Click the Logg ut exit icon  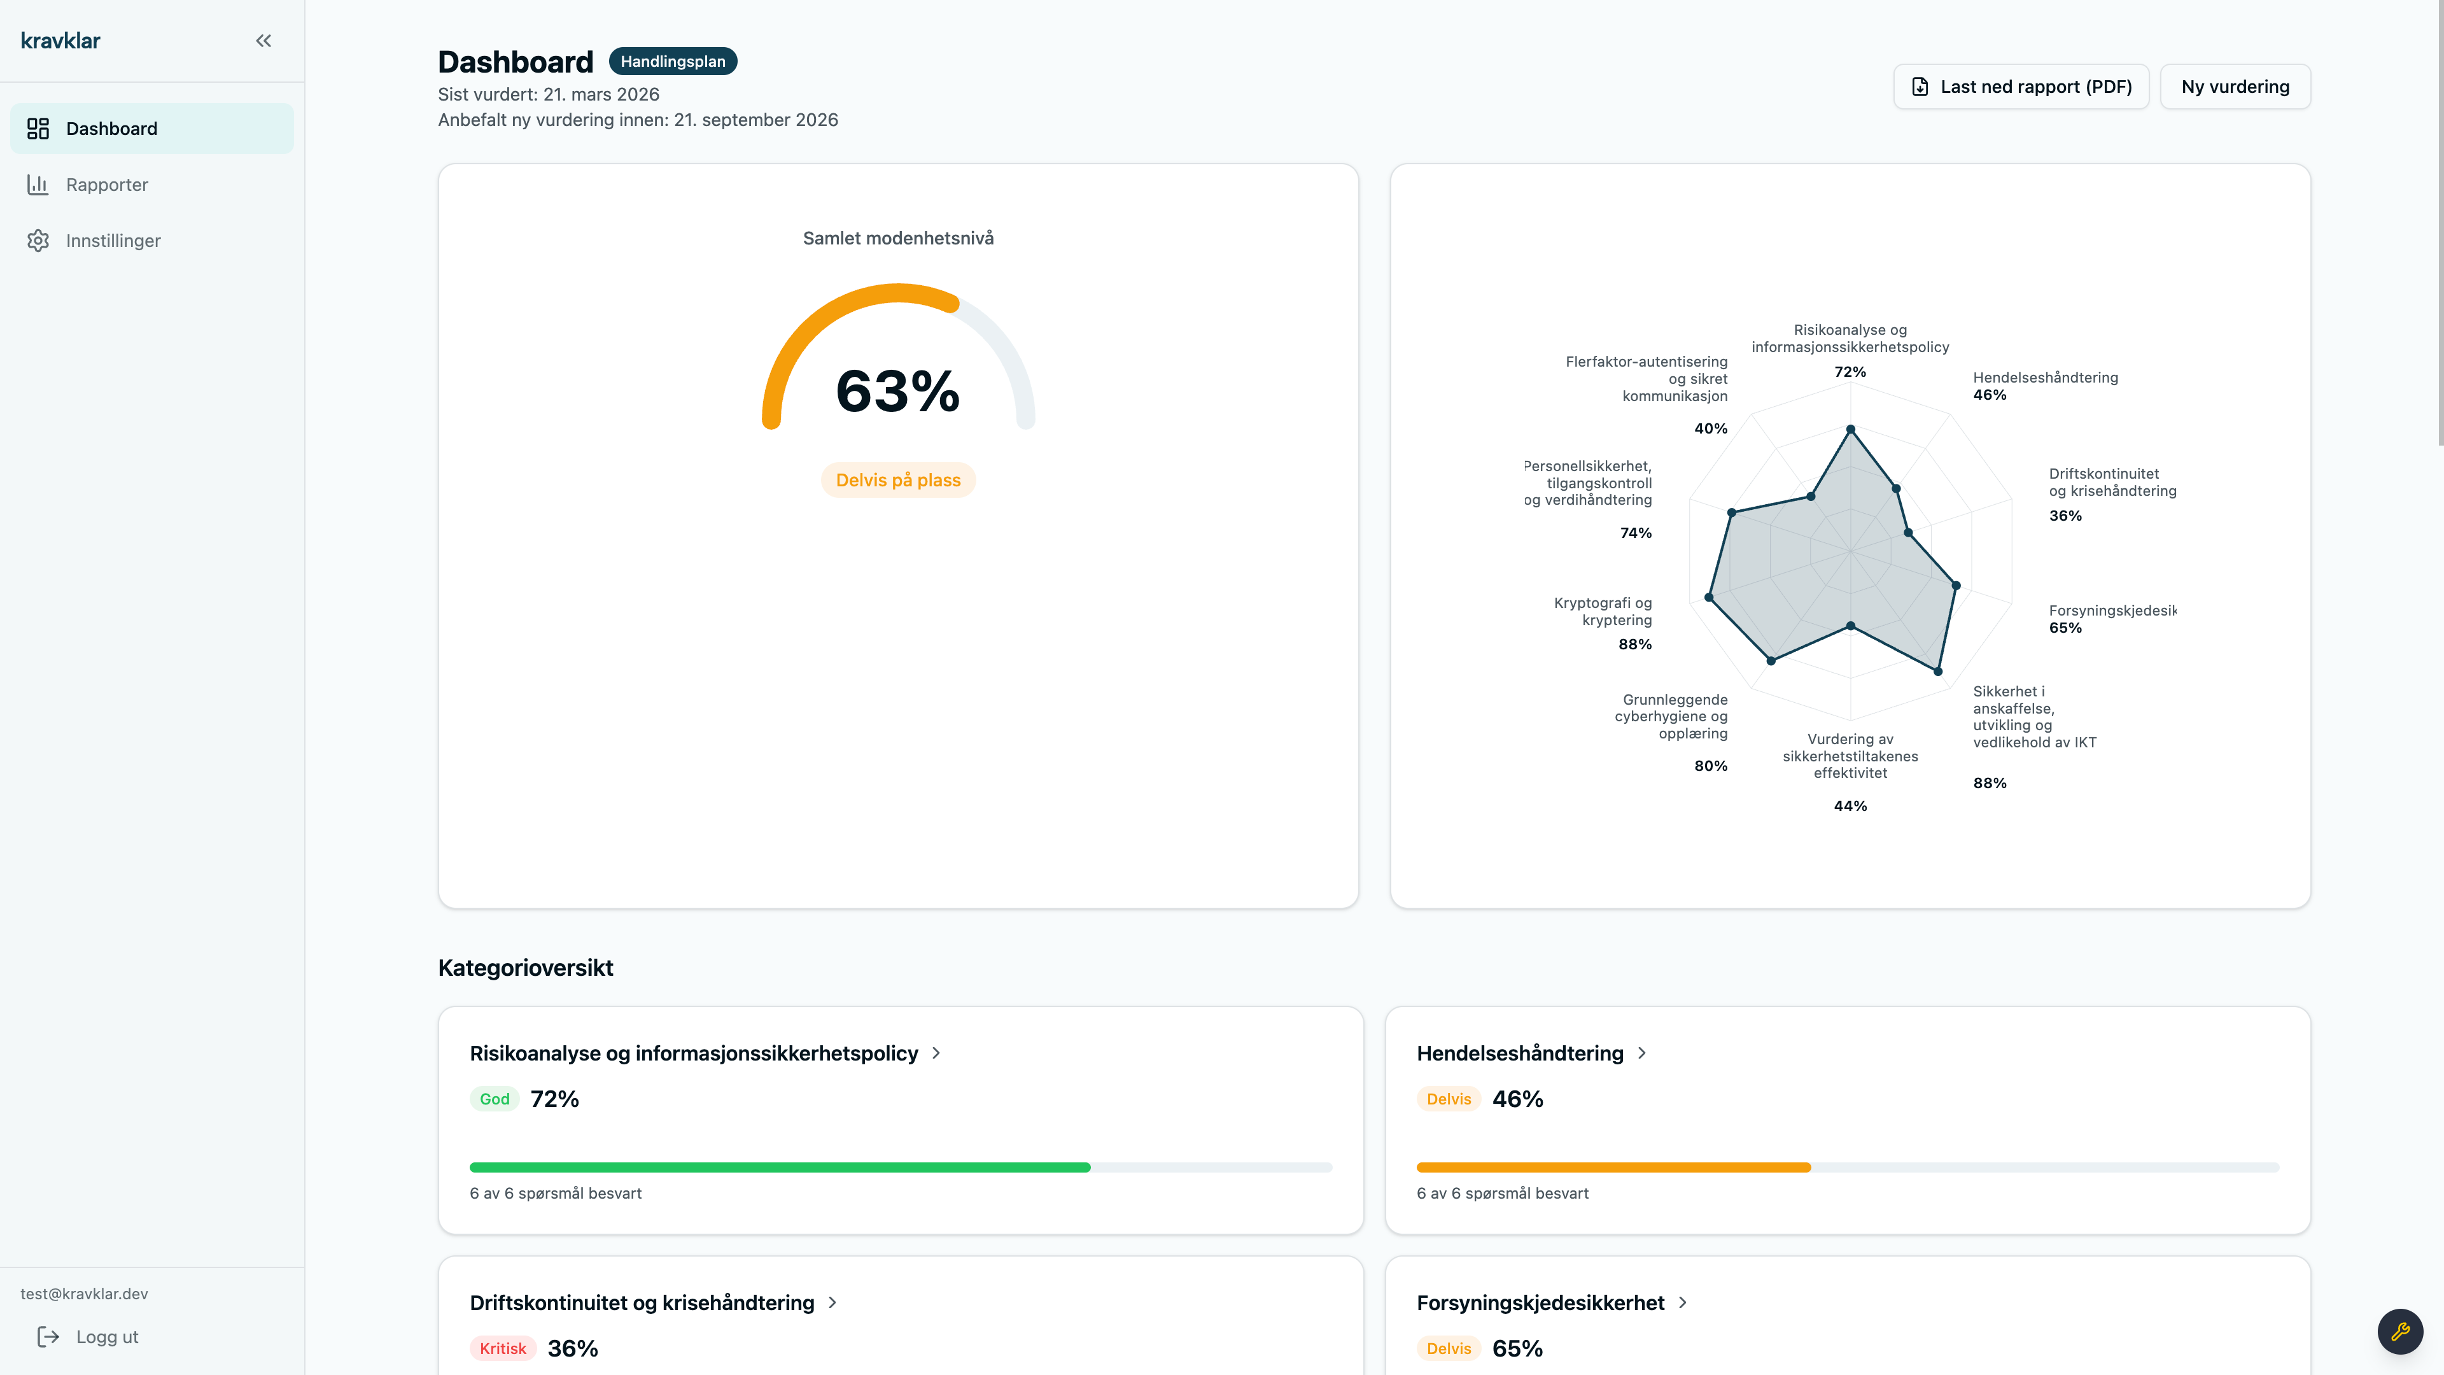[x=48, y=1336]
